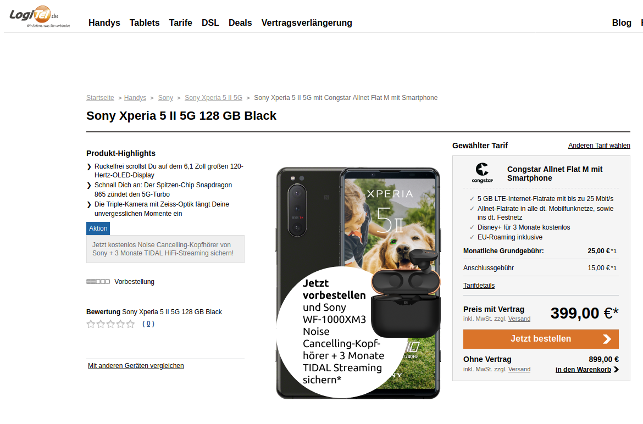Choose 'Anderen Tarif wählen' link
The height and width of the screenshot is (424, 643).
click(599, 146)
